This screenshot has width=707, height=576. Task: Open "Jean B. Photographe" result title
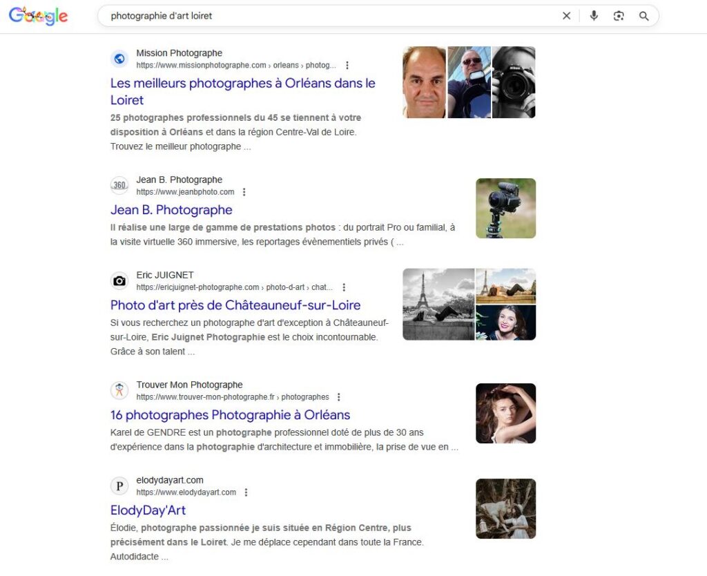click(171, 210)
